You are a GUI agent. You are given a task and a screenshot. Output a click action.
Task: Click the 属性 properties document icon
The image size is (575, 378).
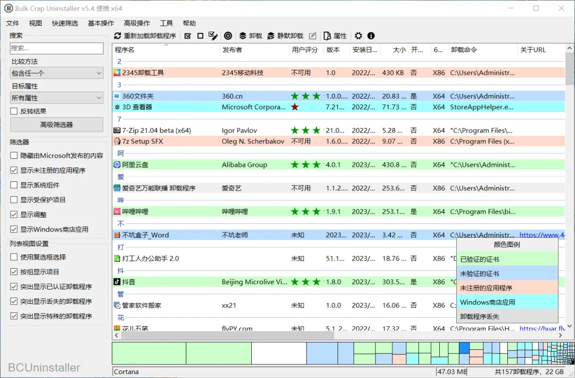pos(327,36)
